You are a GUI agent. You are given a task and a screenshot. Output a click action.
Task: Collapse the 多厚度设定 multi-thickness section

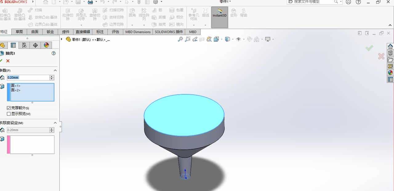click(x=55, y=123)
